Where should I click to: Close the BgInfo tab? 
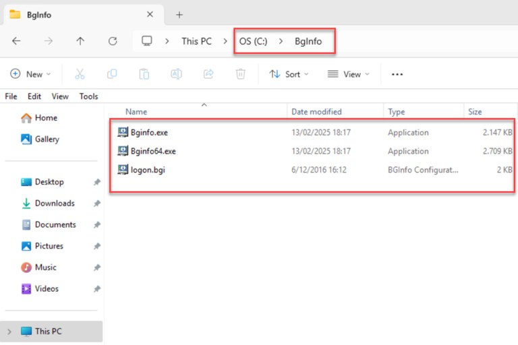(150, 15)
